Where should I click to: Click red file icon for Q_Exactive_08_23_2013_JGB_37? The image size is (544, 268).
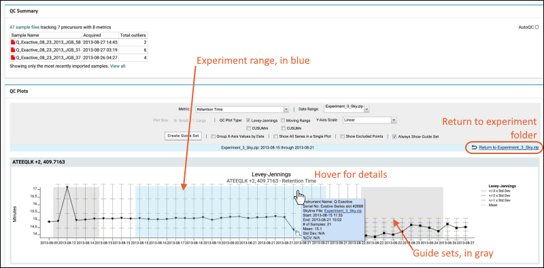[x=13, y=58]
